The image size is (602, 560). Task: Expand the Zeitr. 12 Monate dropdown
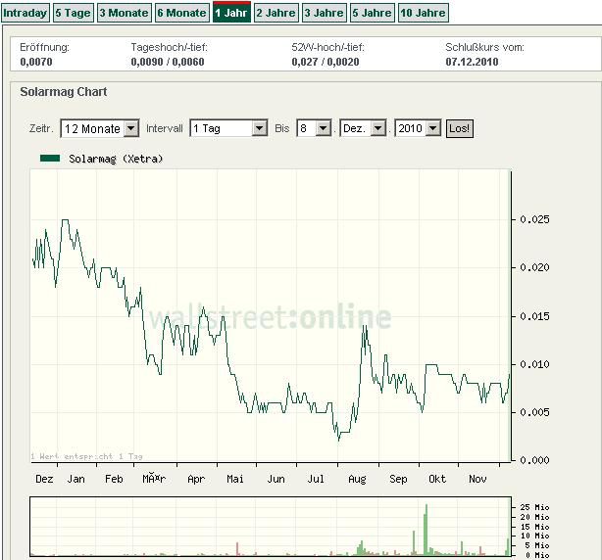(x=99, y=128)
